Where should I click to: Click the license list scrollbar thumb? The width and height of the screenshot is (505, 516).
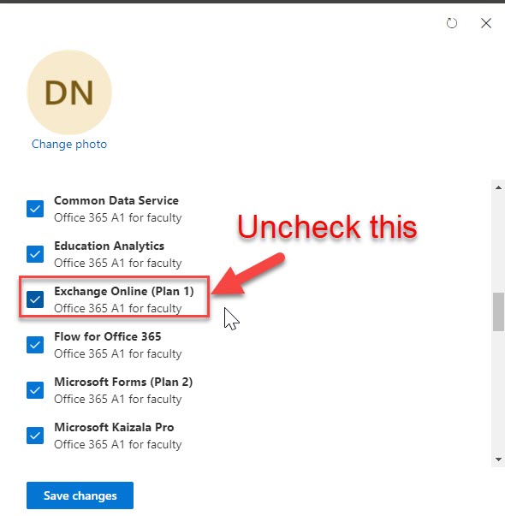click(498, 311)
